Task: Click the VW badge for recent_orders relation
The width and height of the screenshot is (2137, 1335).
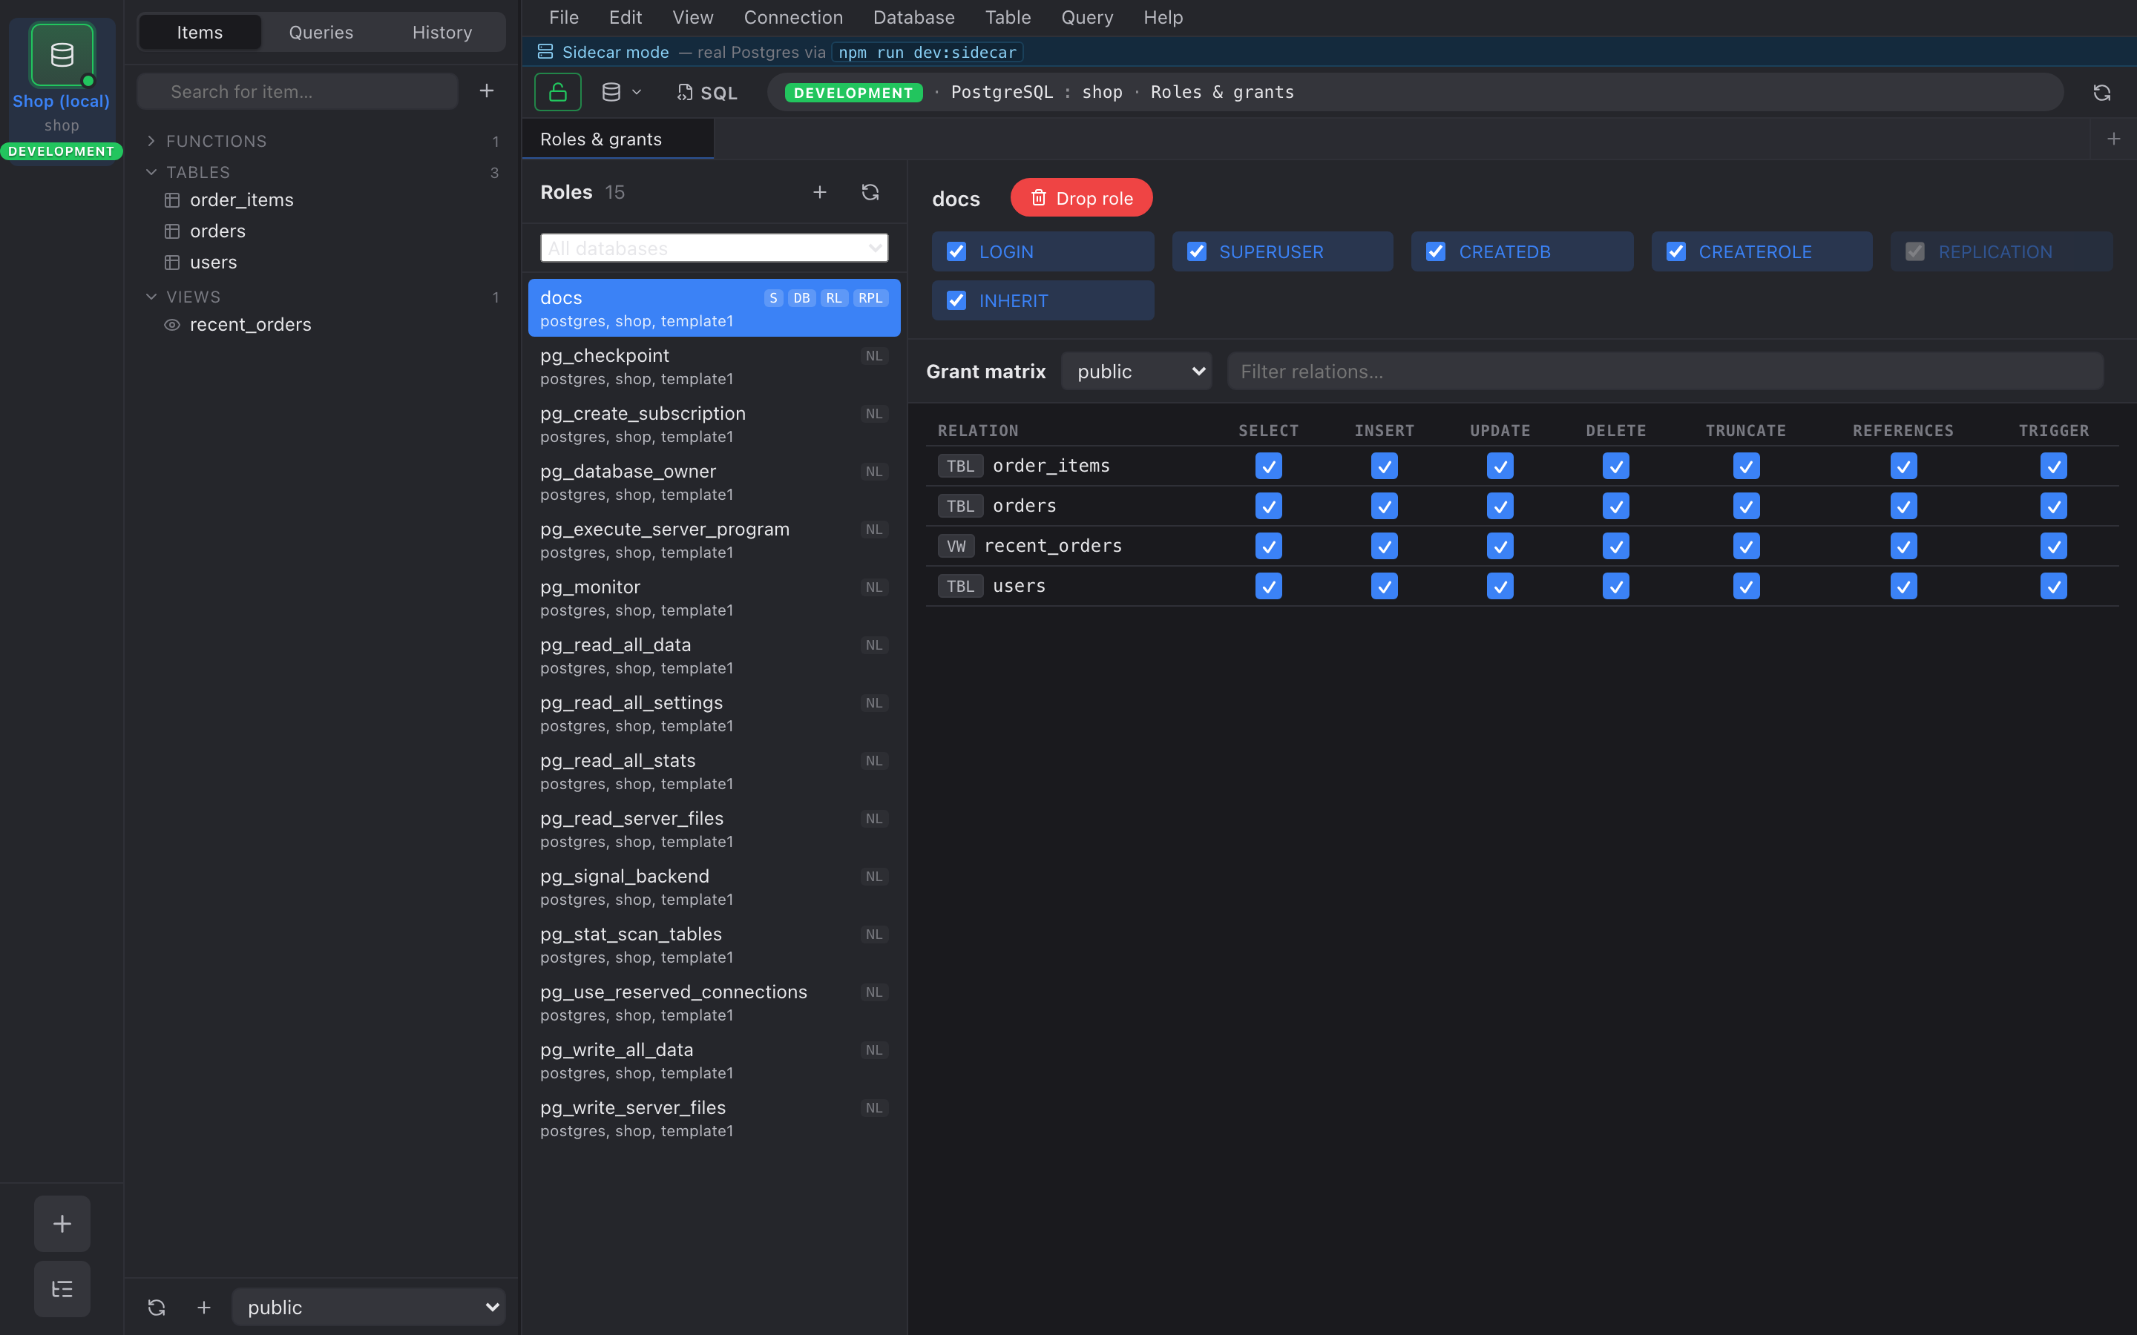Action: pyautogui.click(x=956, y=546)
